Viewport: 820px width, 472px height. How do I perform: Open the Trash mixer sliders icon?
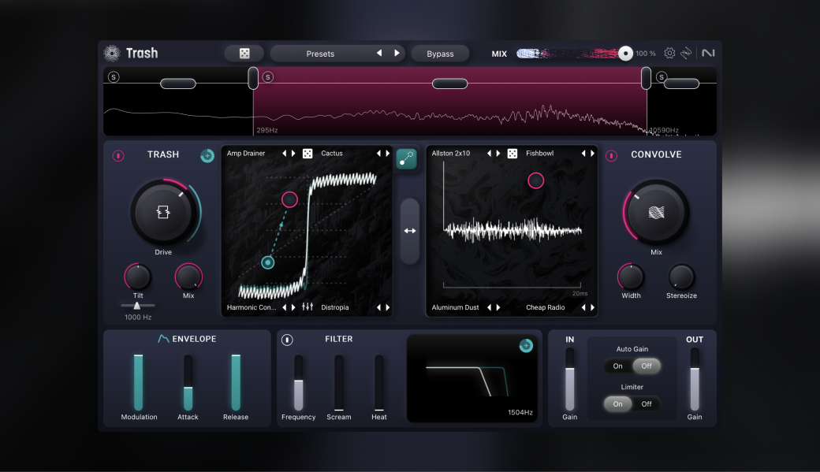[307, 307]
